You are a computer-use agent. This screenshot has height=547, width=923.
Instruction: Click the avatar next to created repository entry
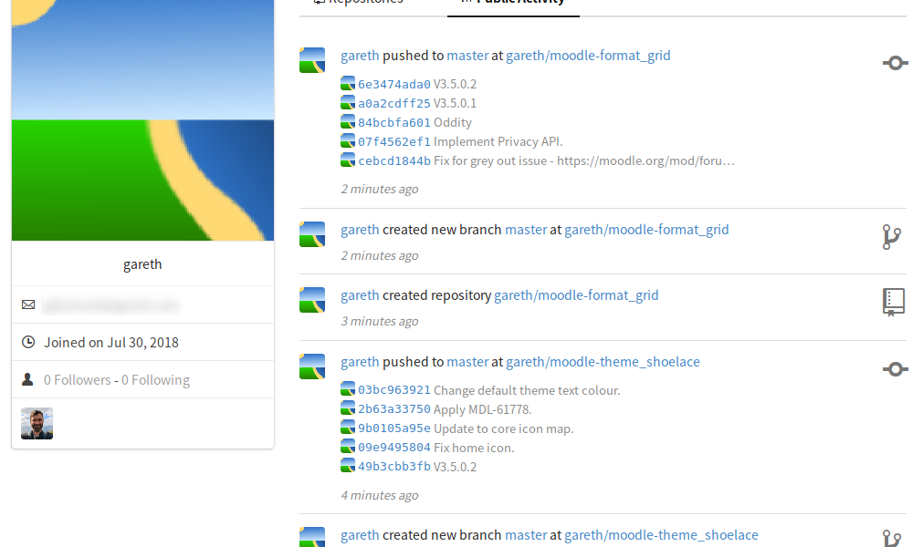tap(312, 300)
